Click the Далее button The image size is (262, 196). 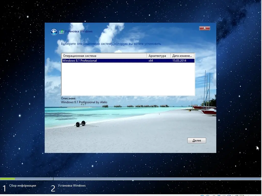point(197,140)
